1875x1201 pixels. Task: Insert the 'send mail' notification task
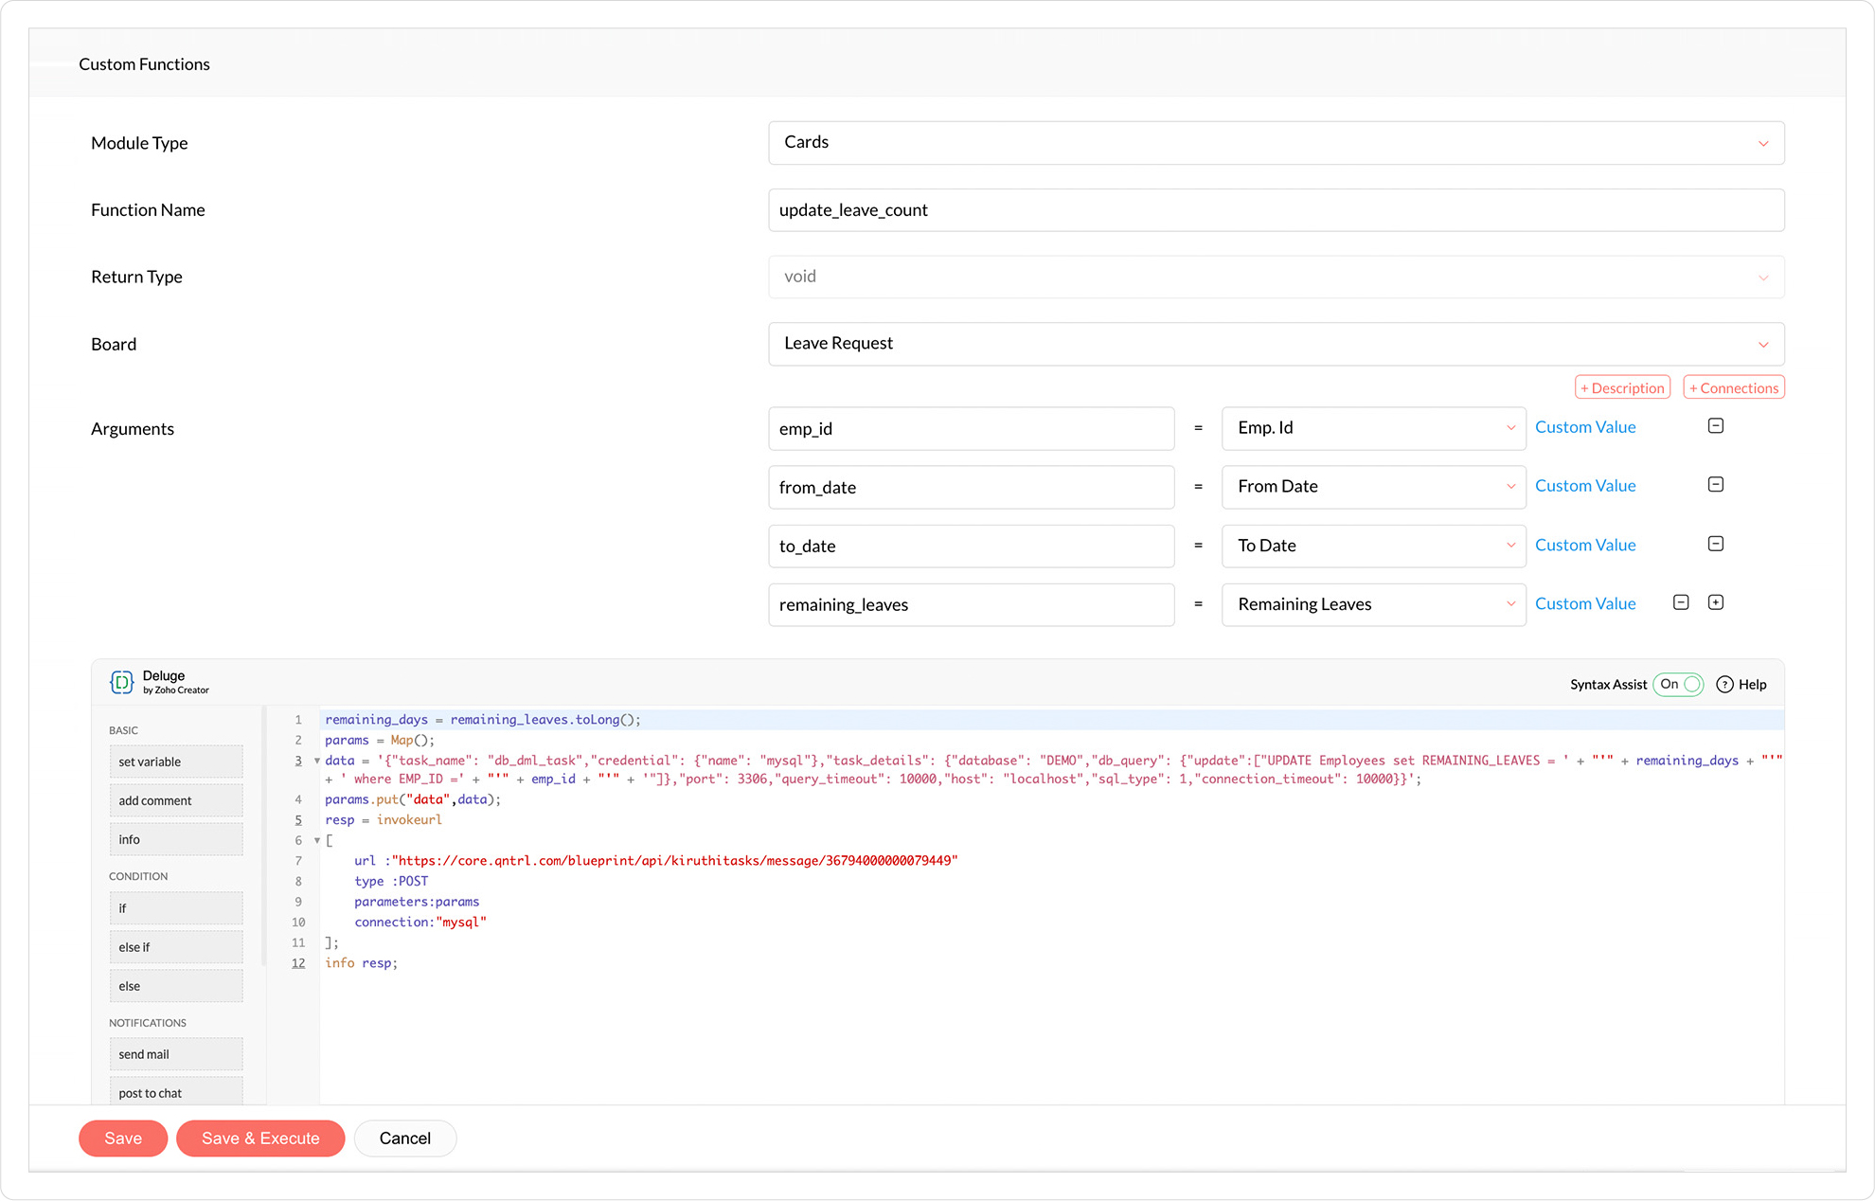(175, 1054)
